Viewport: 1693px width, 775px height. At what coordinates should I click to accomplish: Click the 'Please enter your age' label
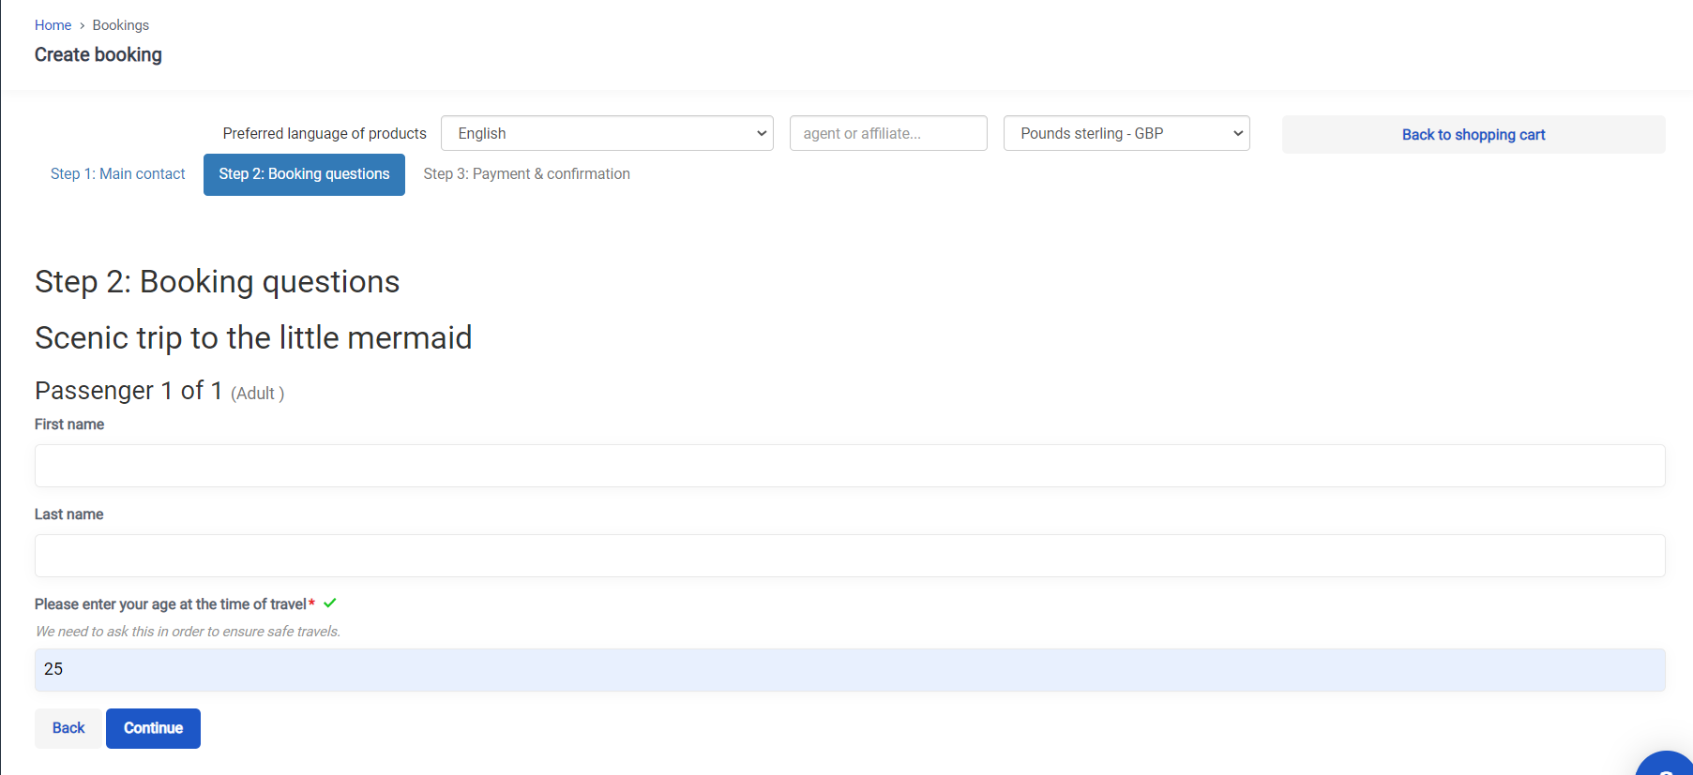(x=171, y=604)
